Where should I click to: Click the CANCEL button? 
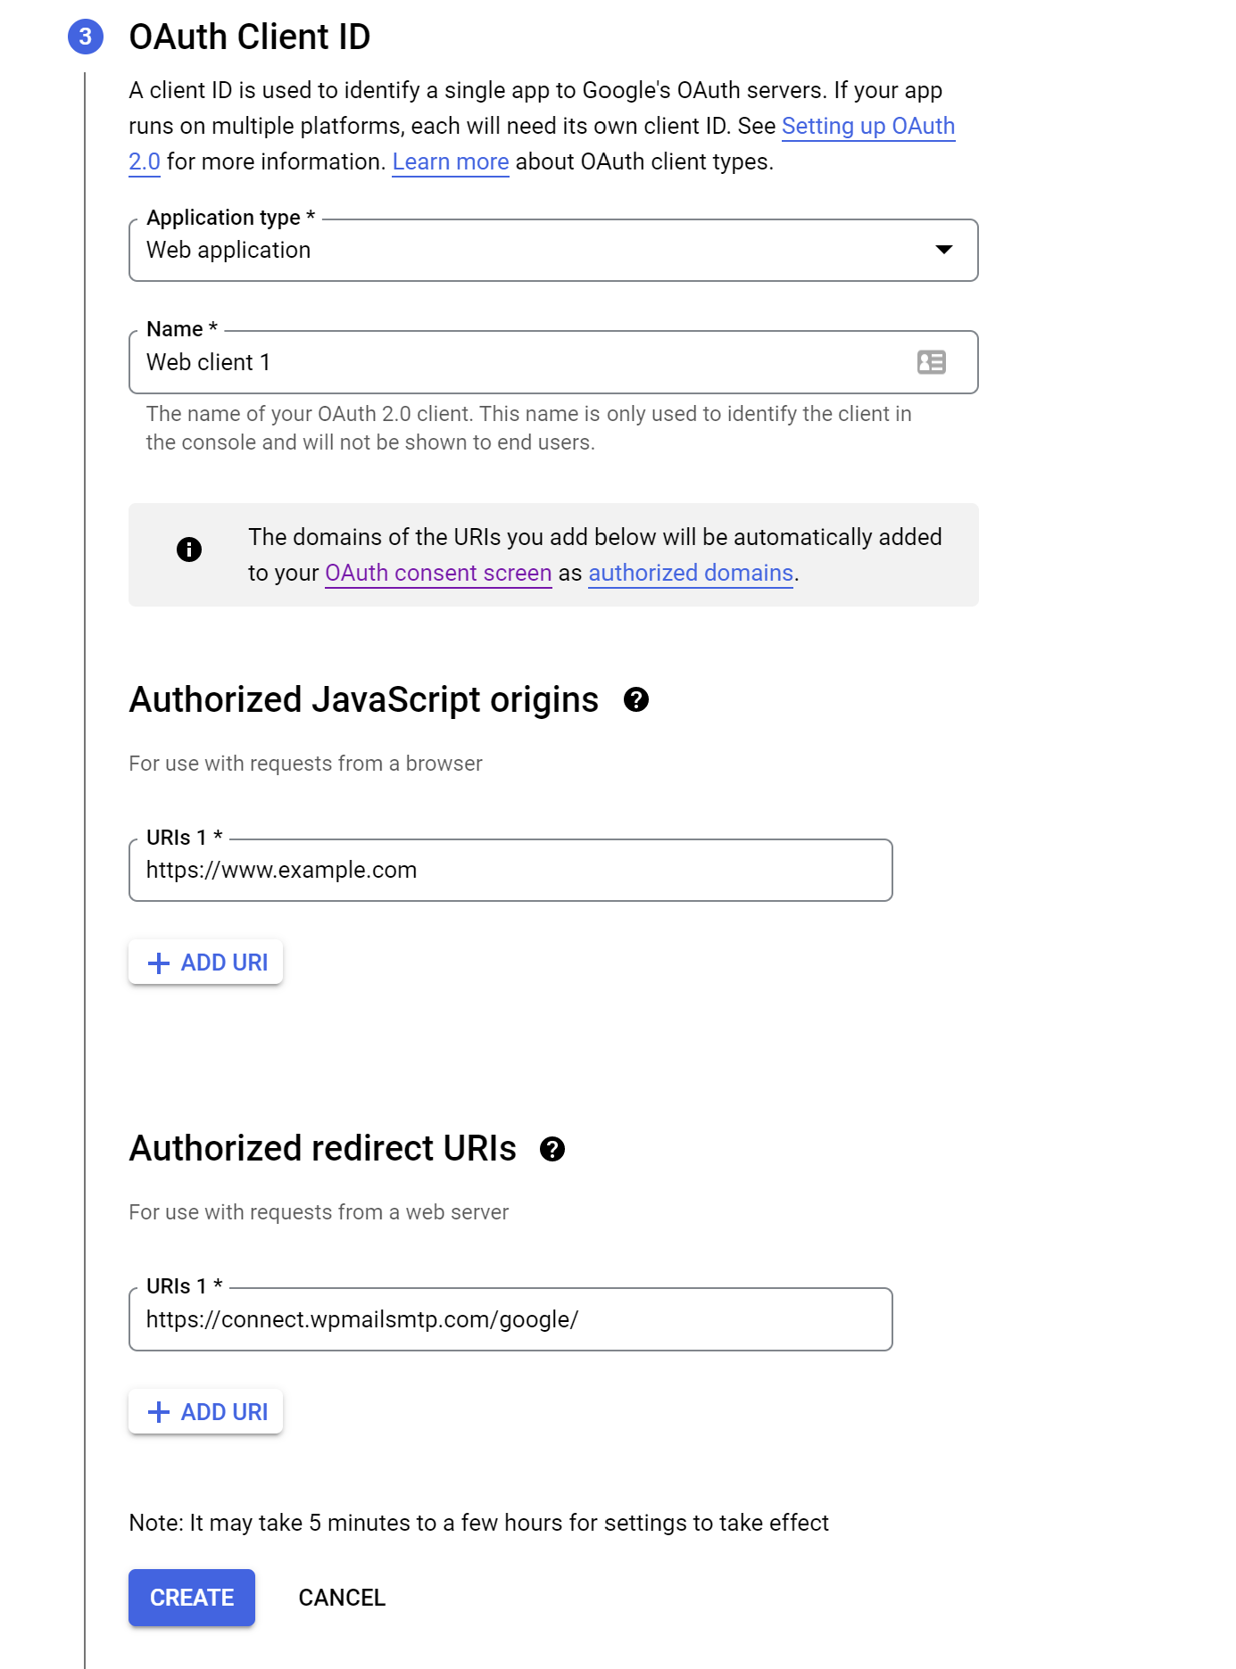pos(342,1598)
